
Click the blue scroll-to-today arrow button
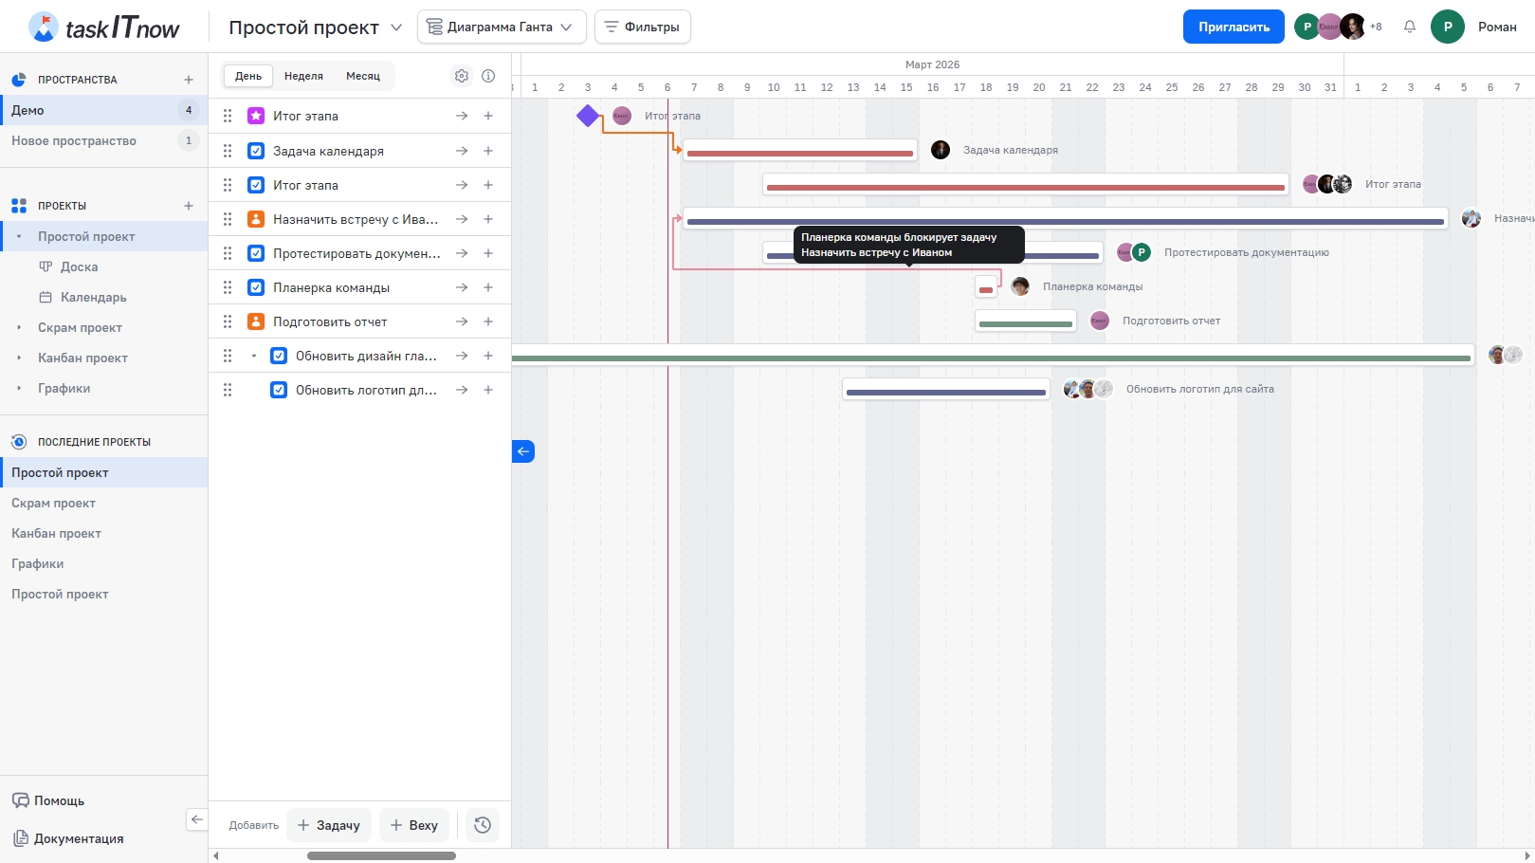[x=523, y=451]
